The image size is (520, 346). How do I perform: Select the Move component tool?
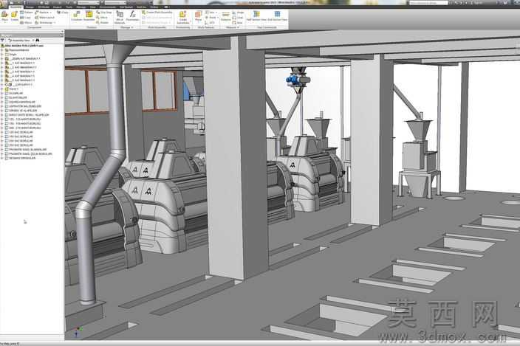(102, 18)
